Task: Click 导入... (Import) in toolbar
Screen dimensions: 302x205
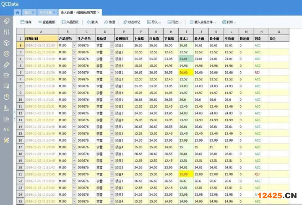Action: tap(154, 22)
